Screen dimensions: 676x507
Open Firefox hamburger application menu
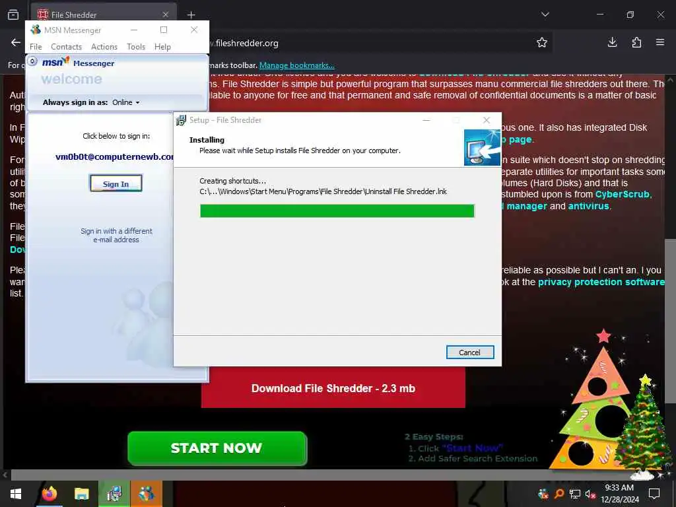click(x=660, y=42)
